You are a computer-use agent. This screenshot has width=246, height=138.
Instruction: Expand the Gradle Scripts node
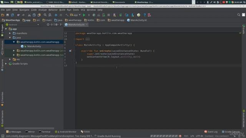click(x=6, y=64)
